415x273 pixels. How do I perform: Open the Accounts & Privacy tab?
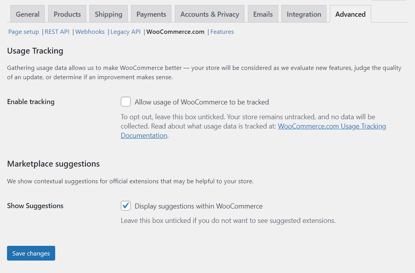click(209, 14)
